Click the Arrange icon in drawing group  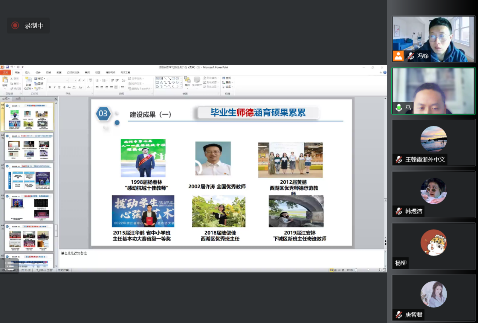[187, 81]
